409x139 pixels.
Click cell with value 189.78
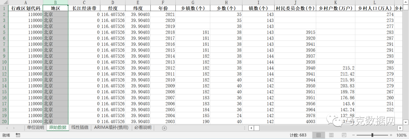[336, 92]
